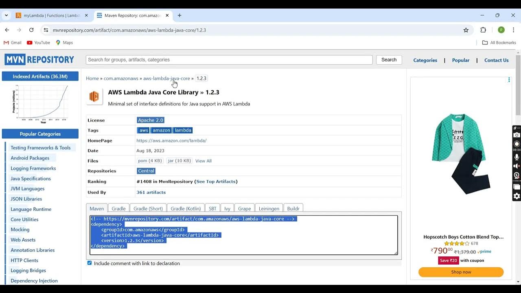Image resolution: width=521 pixels, height=293 pixels.
Task: Click the AWS Lambda library icon
Action: [94, 96]
